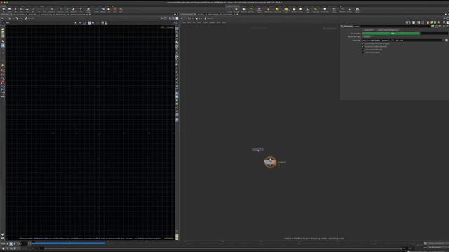Click the global frame range slider at bottom
The width and height of the screenshot is (449, 252).
(x=223, y=248)
